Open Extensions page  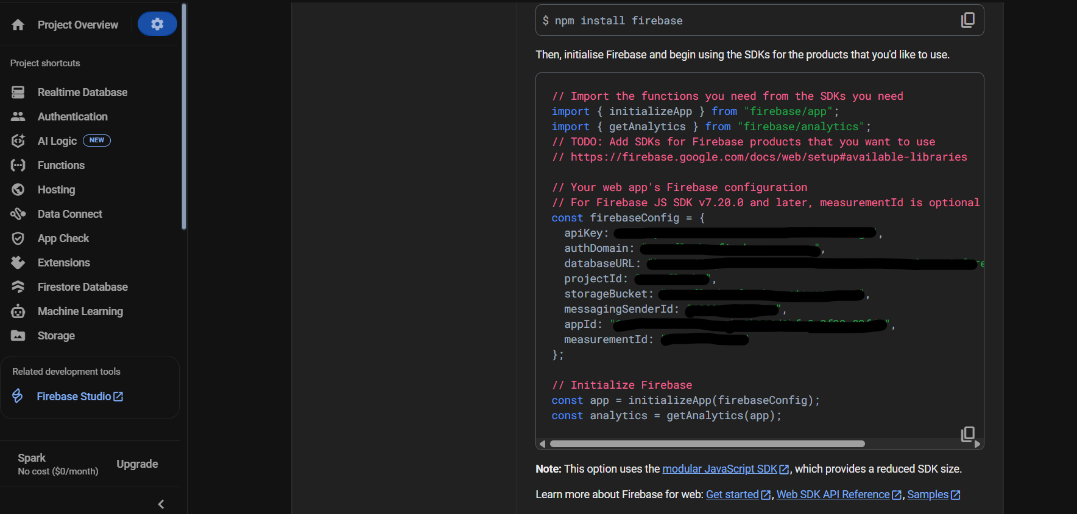64,263
